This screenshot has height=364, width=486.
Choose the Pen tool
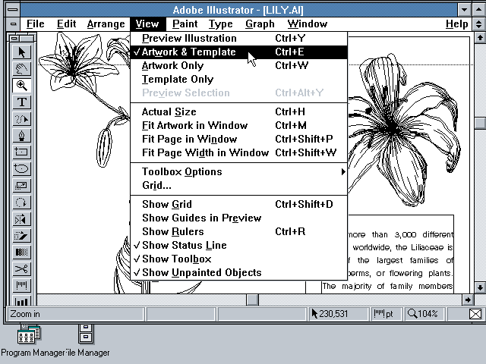pyautogui.click(x=22, y=136)
